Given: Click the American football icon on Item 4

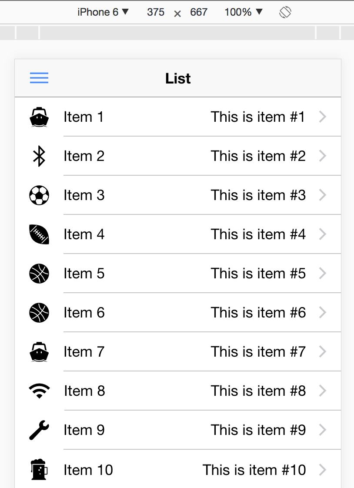Looking at the screenshot, I should pyautogui.click(x=39, y=234).
